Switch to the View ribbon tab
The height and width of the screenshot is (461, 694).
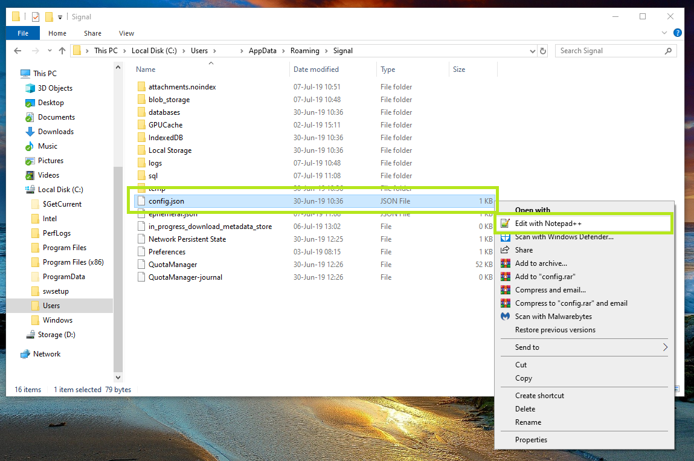127,33
